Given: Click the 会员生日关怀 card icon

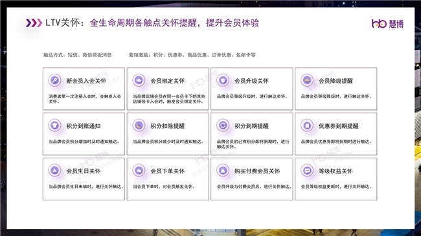Looking at the screenshot, I should click(55, 170).
